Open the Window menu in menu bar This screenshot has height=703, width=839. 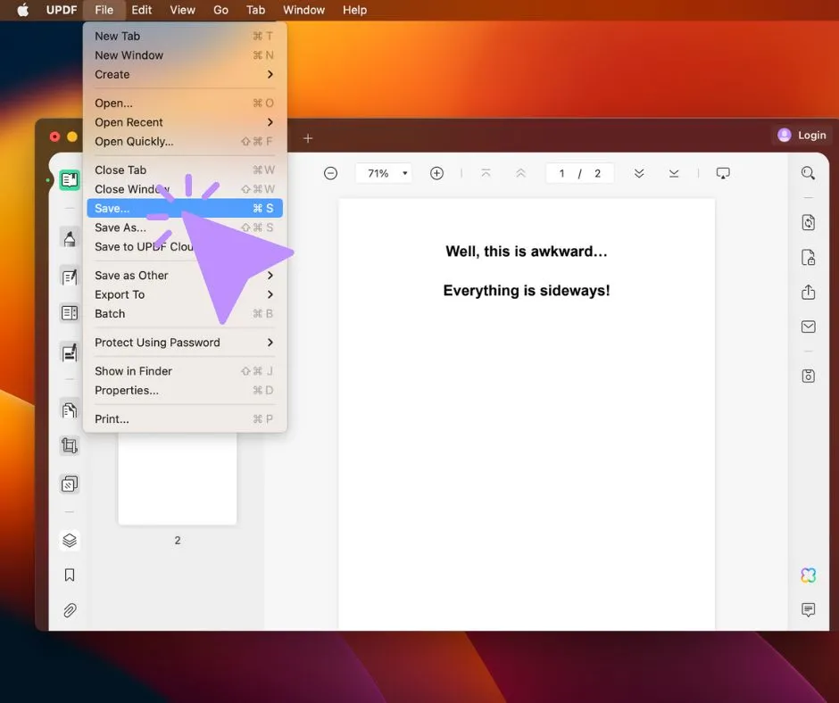304,10
